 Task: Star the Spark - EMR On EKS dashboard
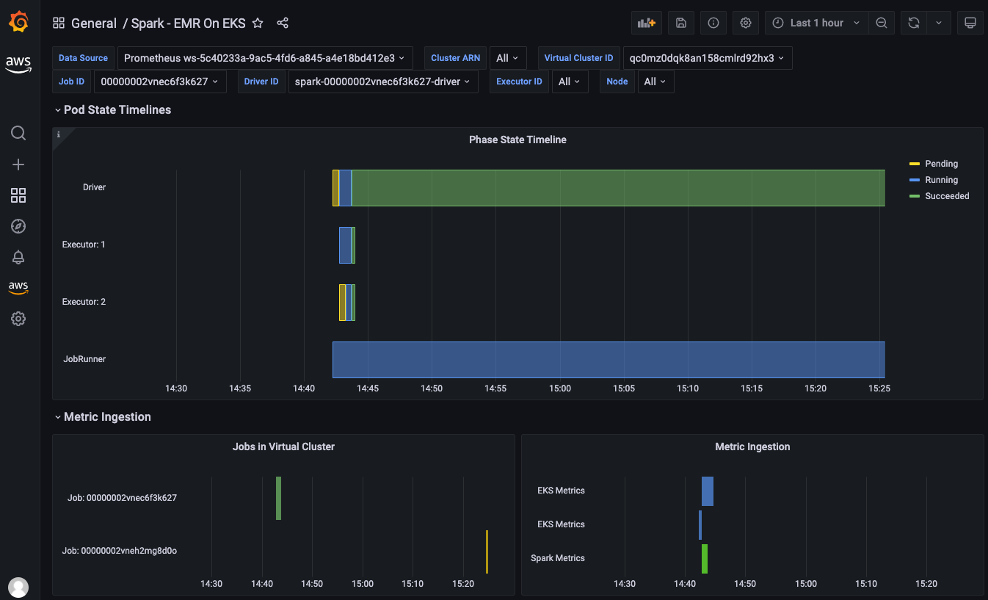click(258, 23)
